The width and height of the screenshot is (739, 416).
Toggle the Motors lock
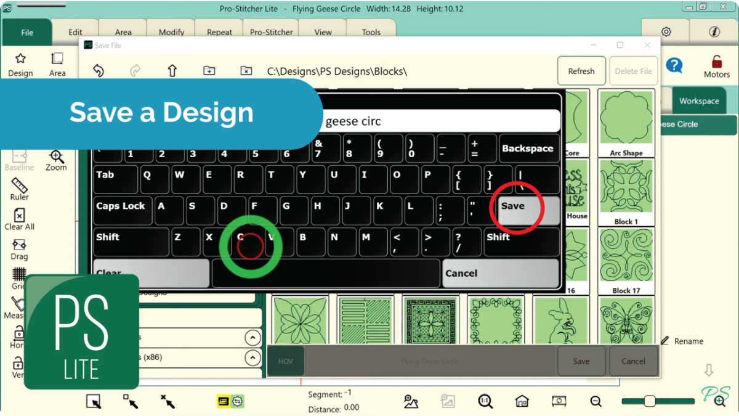tap(716, 62)
